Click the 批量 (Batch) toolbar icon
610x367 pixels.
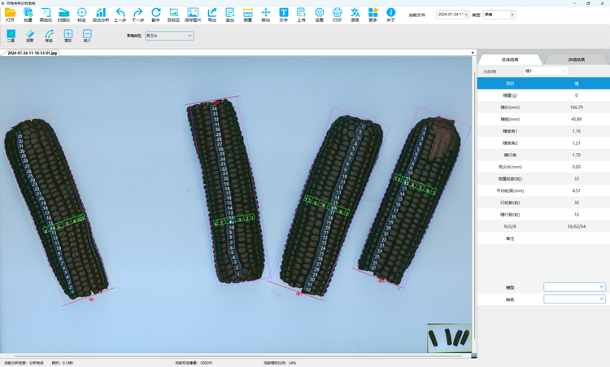pyautogui.click(x=28, y=13)
